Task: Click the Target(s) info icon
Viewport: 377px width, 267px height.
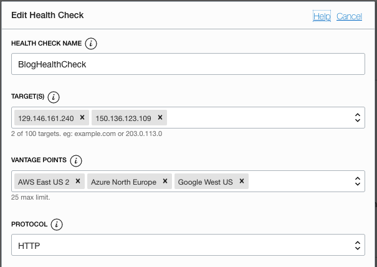Action: (x=54, y=97)
